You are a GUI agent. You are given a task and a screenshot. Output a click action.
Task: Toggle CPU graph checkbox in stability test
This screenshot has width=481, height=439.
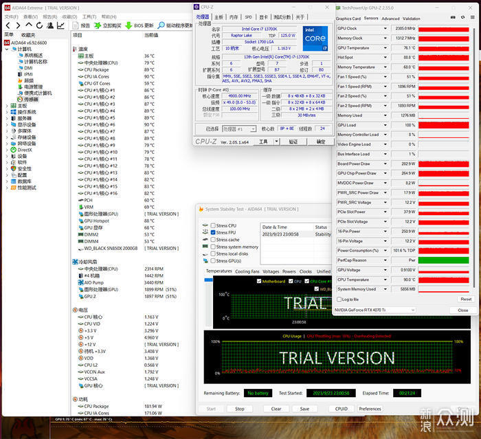pos(291,281)
